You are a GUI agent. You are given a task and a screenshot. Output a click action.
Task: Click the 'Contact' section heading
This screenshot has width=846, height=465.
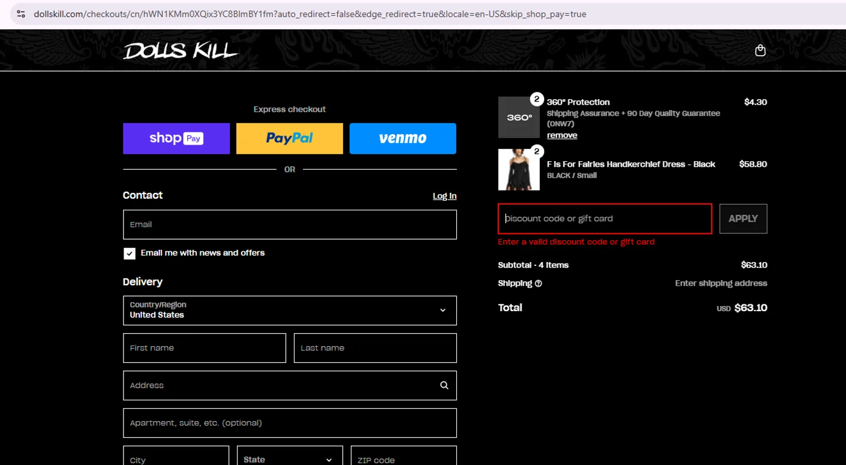(x=143, y=196)
